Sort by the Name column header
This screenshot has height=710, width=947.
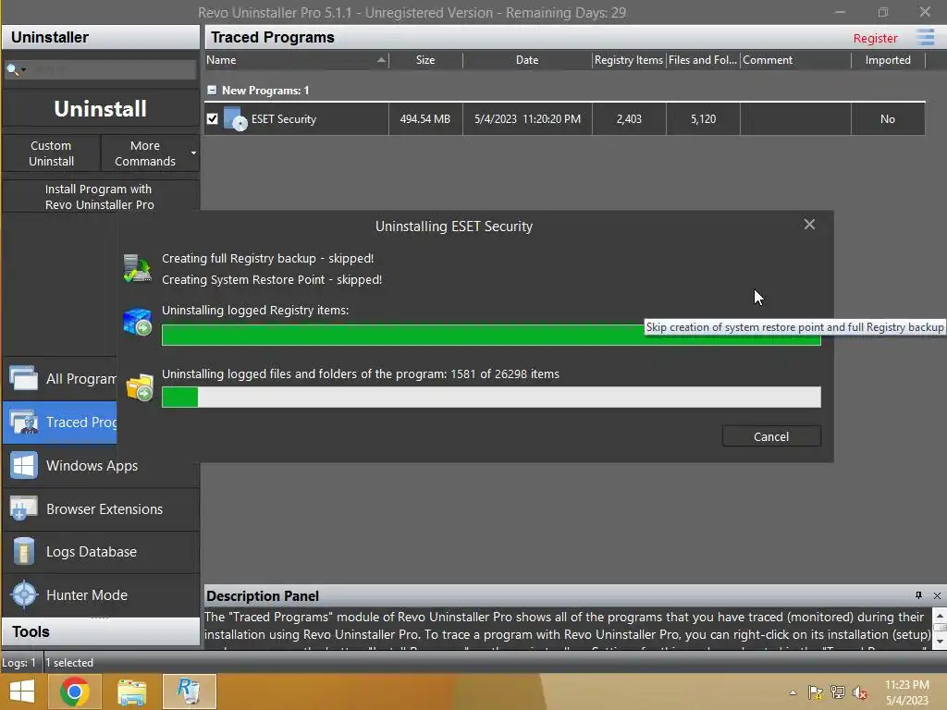(296, 60)
